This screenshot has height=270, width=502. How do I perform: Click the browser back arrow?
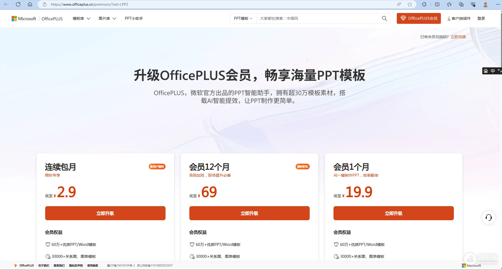(6, 4)
